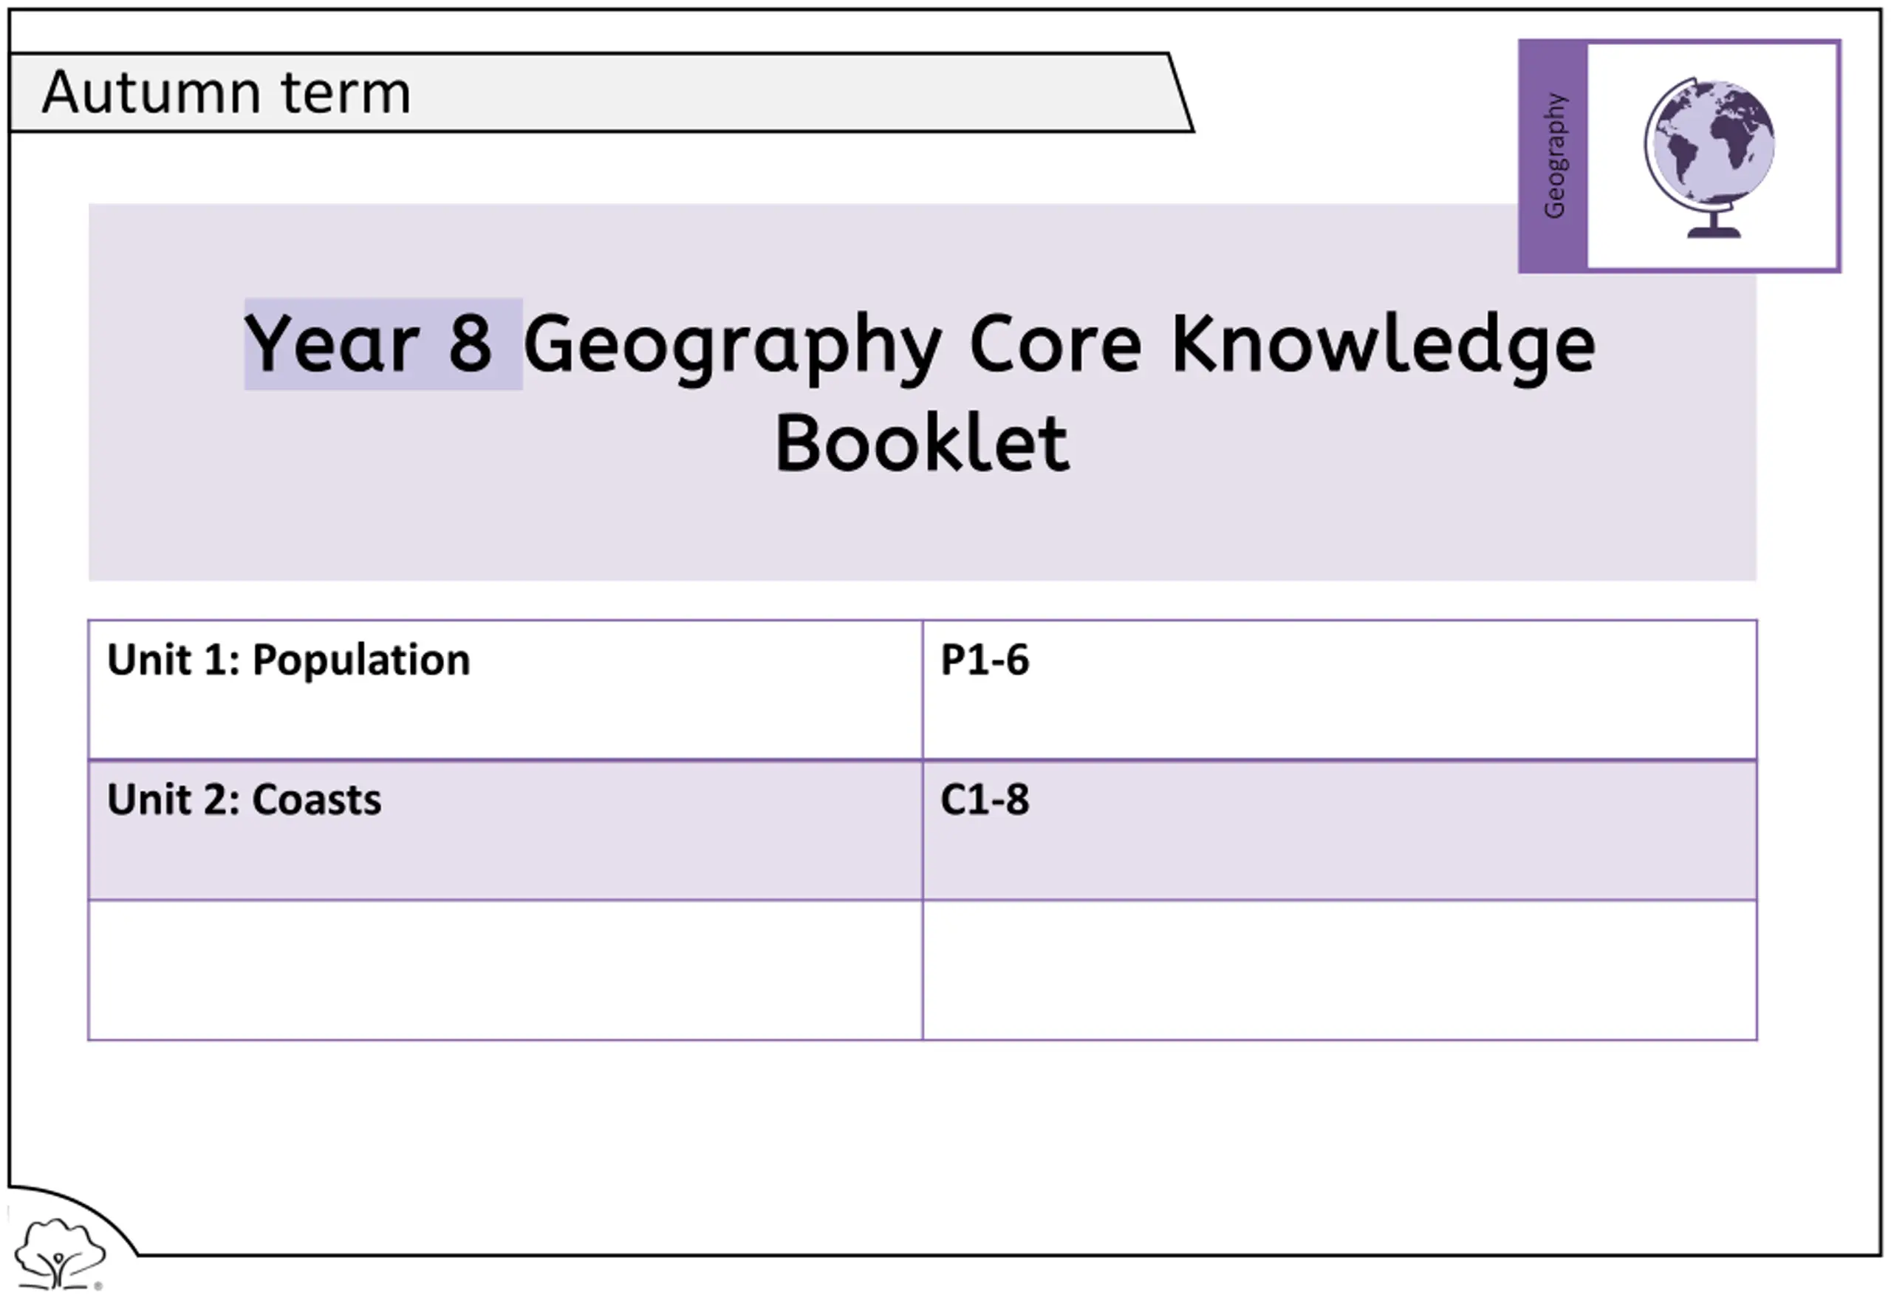This screenshot has width=1891, height=1309.
Task: Click the empty bottom-left table cell
Action: point(506,970)
